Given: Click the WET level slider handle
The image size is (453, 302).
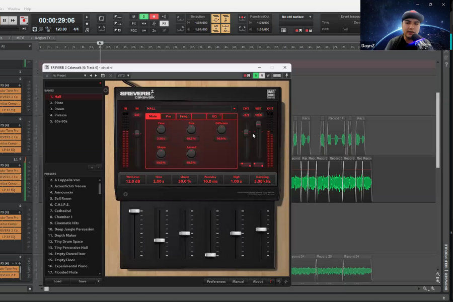Looking at the screenshot, I should tap(258, 124).
